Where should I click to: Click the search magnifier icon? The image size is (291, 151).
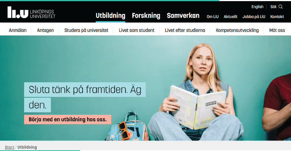coord(280,7)
